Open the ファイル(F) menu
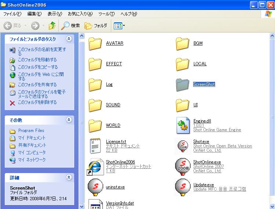This screenshot has height=209, width=275. [12, 14]
